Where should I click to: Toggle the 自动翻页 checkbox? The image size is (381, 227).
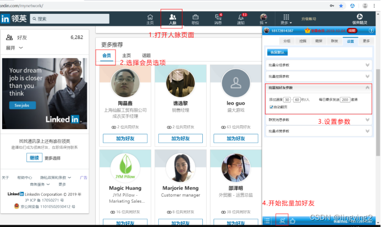(272, 107)
